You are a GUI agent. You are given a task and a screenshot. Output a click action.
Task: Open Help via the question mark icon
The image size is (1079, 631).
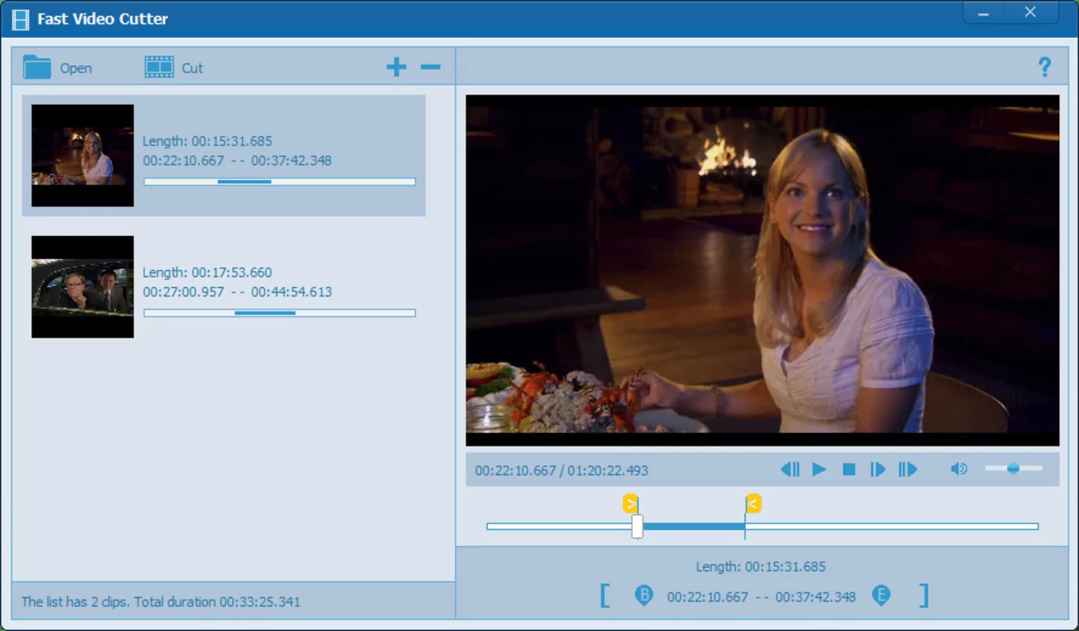tap(1045, 67)
